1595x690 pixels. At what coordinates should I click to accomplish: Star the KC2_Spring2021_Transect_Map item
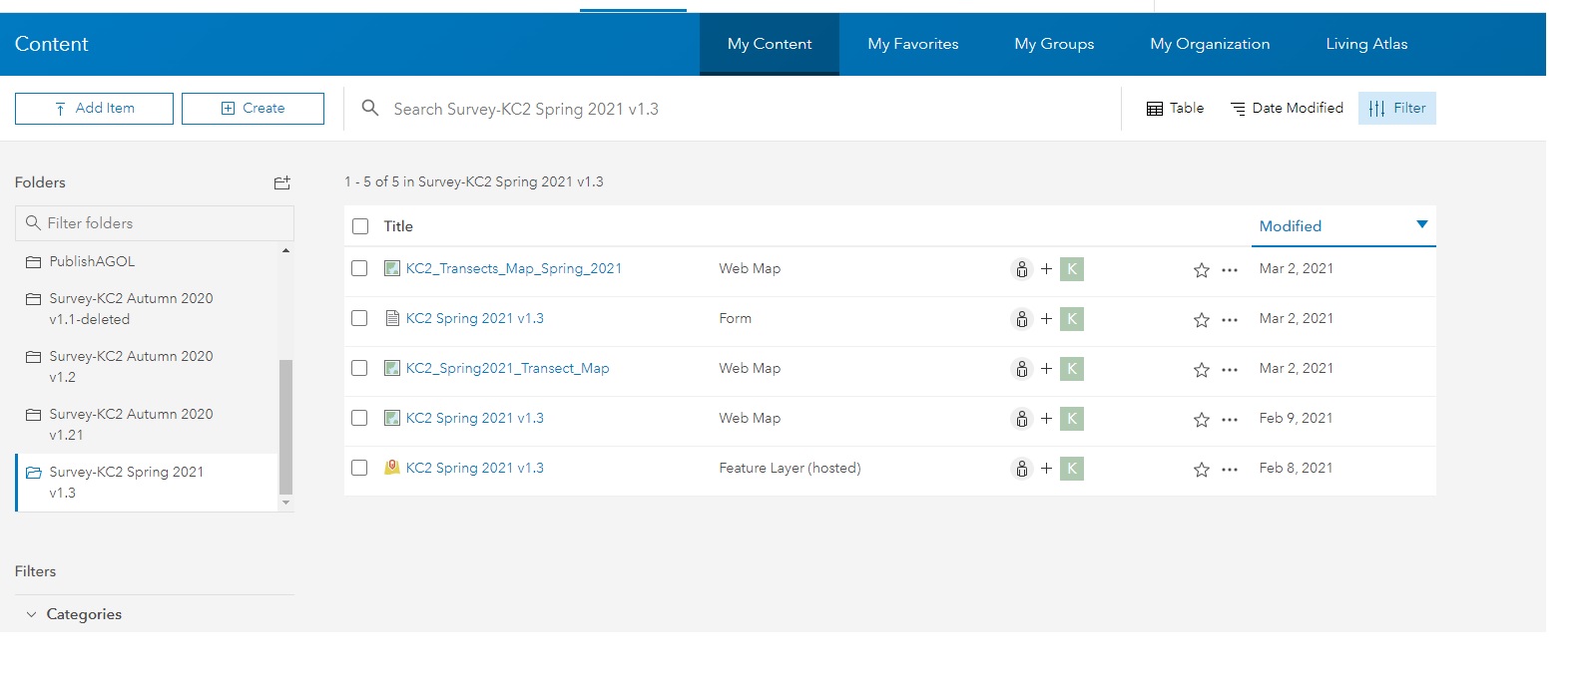(x=1202, y=370)
